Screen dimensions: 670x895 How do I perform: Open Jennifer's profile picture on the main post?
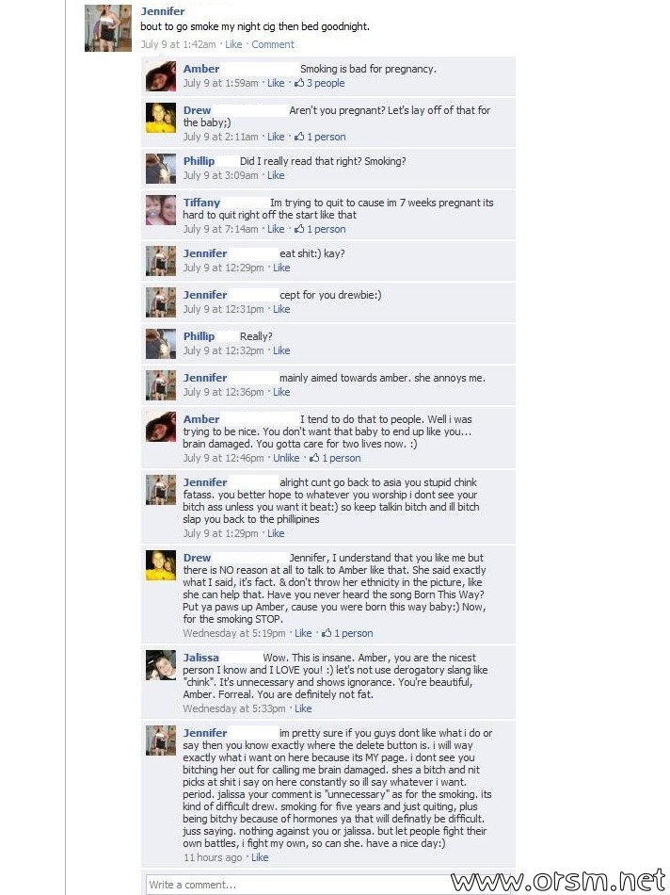pyautogui.click(x=108, y=28)
